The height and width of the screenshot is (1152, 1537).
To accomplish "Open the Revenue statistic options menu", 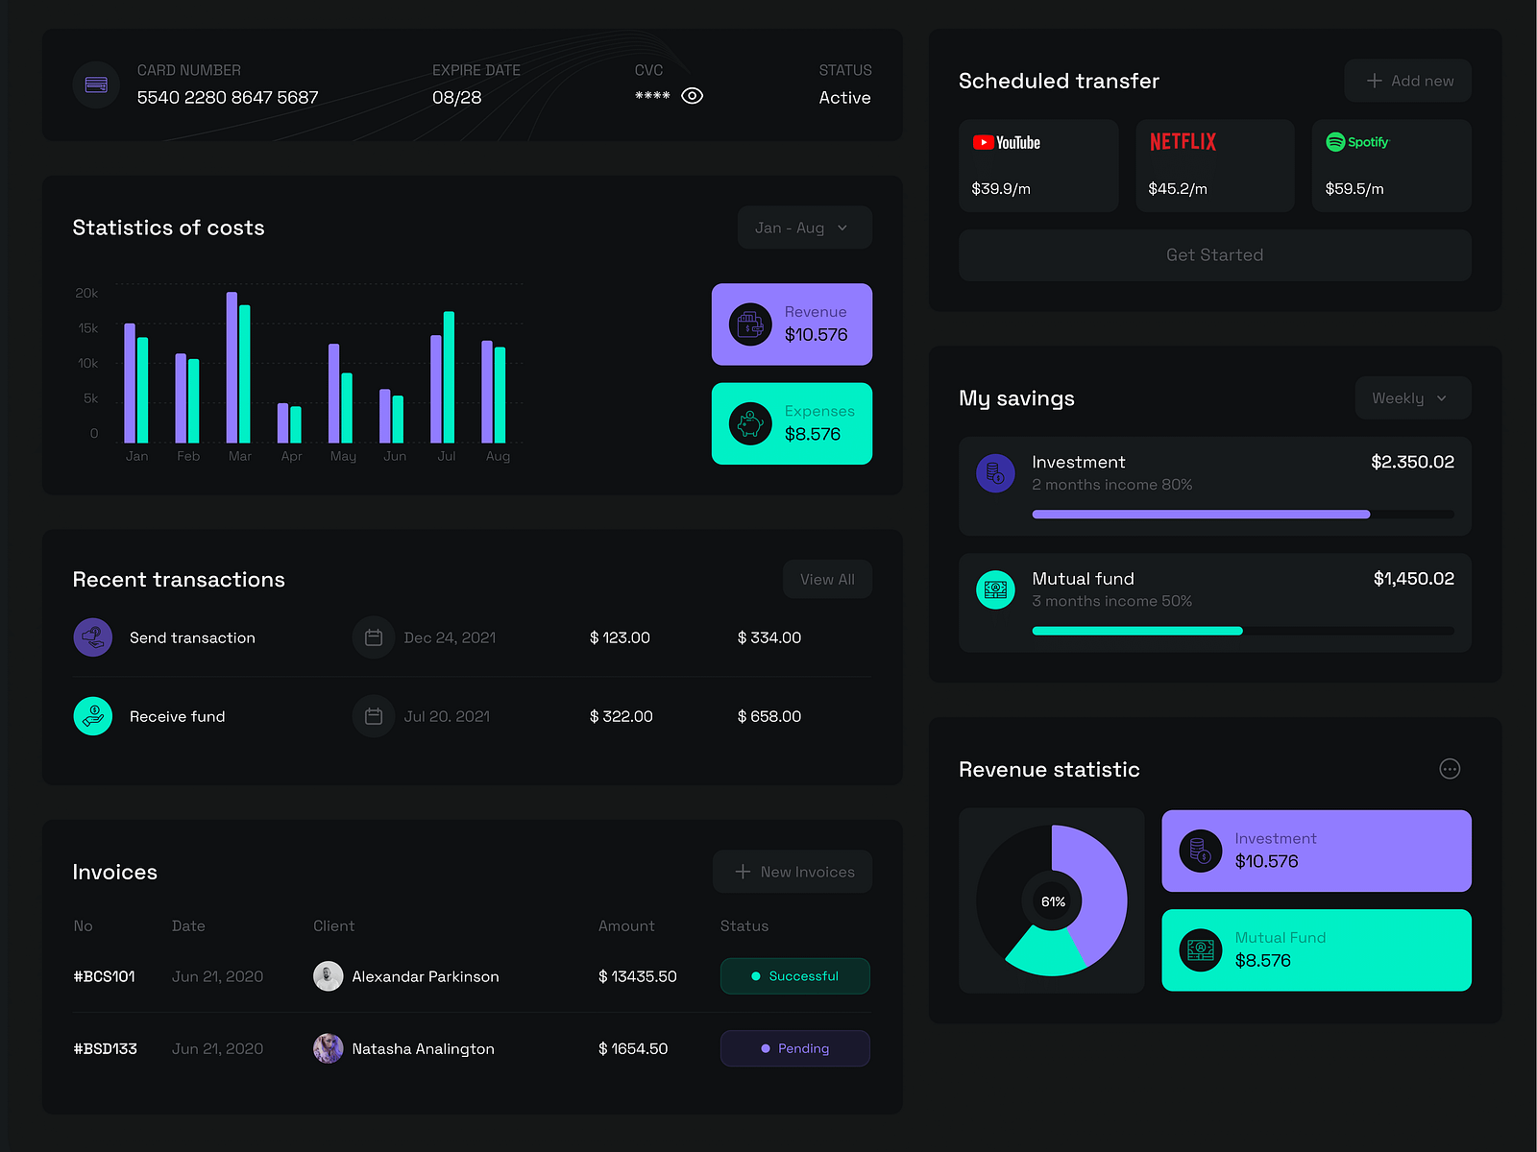I will [x=1450, y=768].
